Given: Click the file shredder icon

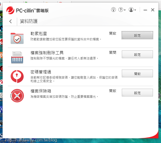Looking at the screenshot, I should click(x=17, y=57).
